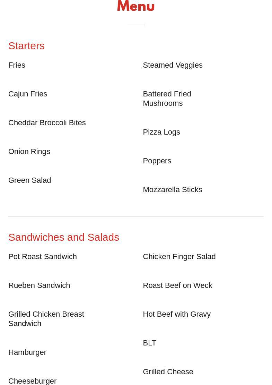Click Grilled Chicken Breast Sandwich
The width and height of the screenshot is (272, 385).
point(46,319)
